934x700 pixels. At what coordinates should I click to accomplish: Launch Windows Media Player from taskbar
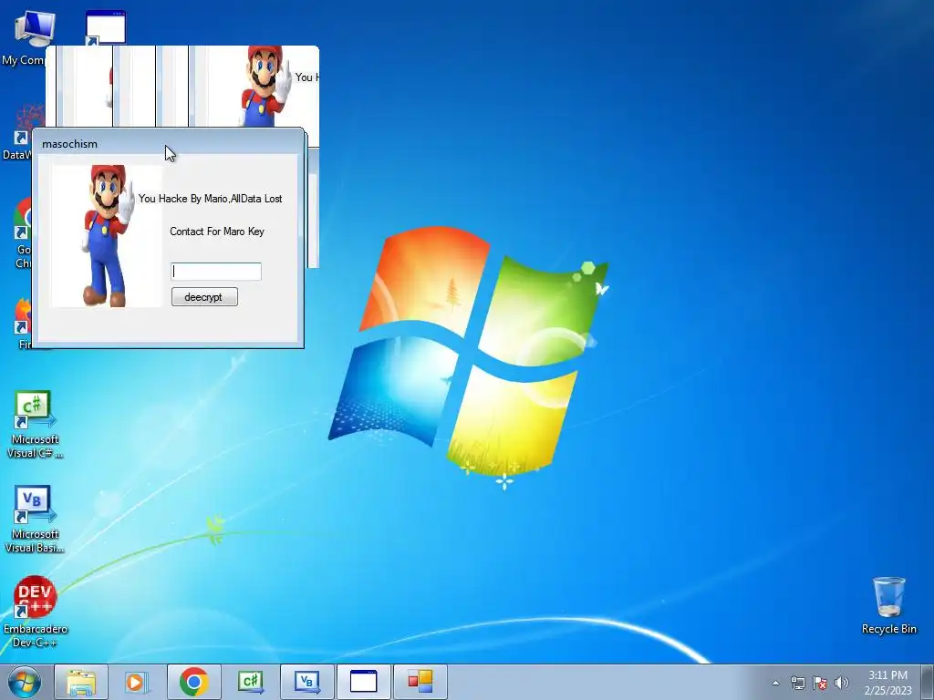click(x=137, y=682)
